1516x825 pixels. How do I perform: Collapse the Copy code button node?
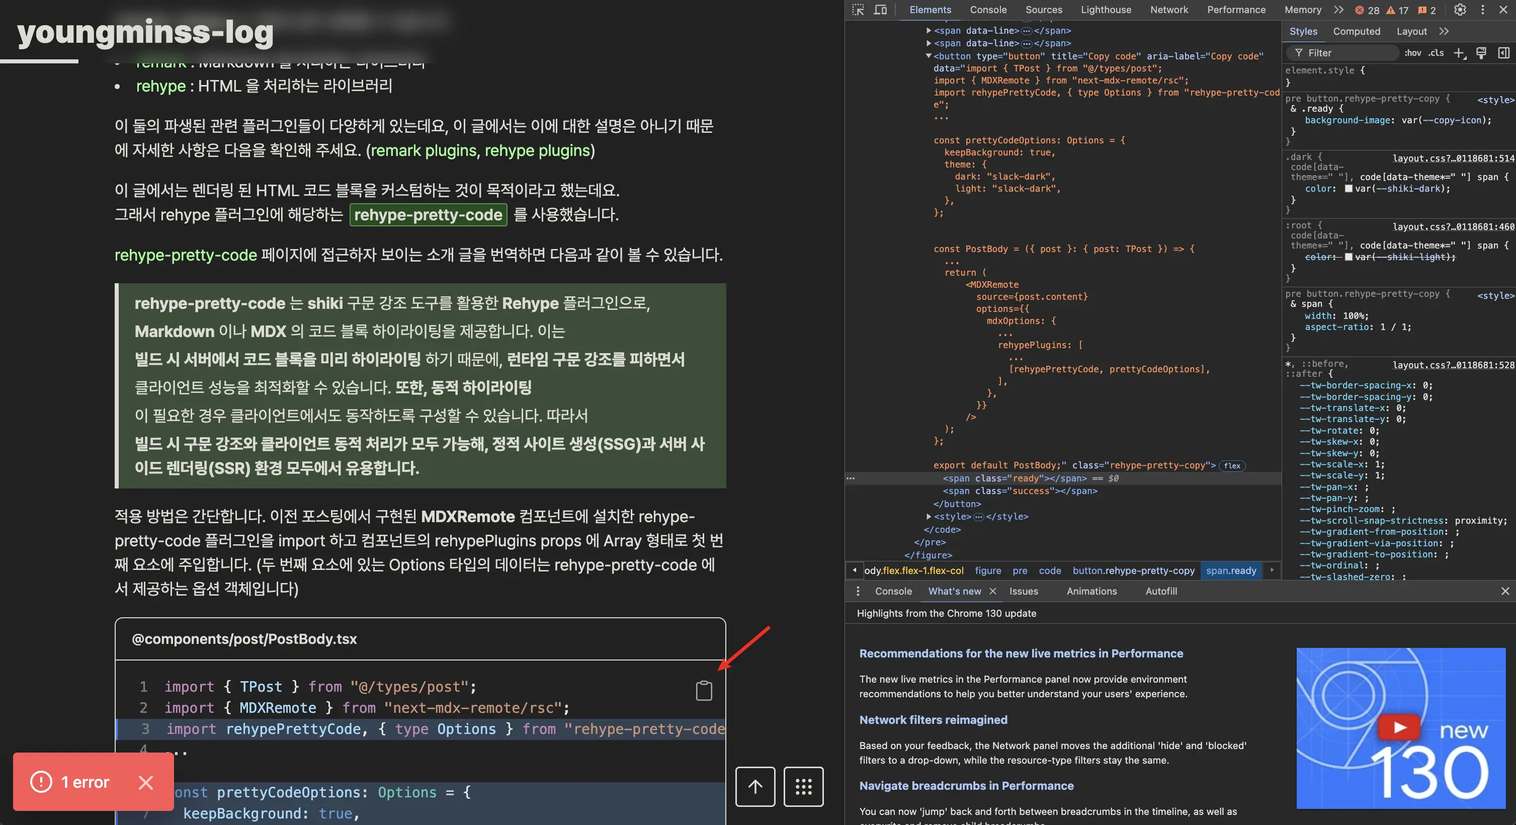(x=929, y=56)
